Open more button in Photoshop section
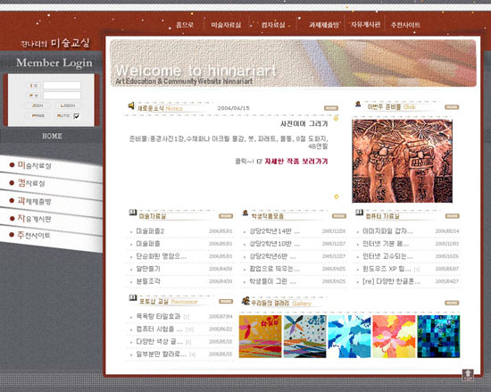Image resolution: width=491 pixels, height=392 pixels. click(x=226, y=301)
